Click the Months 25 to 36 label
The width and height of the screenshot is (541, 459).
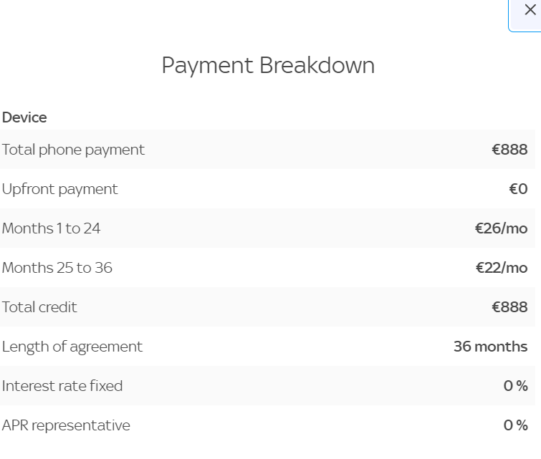57,268
